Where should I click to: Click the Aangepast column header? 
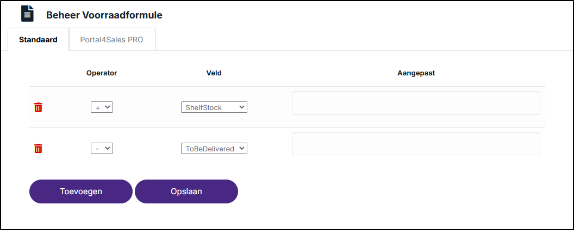pyautogui.click(x=416, y=73)
